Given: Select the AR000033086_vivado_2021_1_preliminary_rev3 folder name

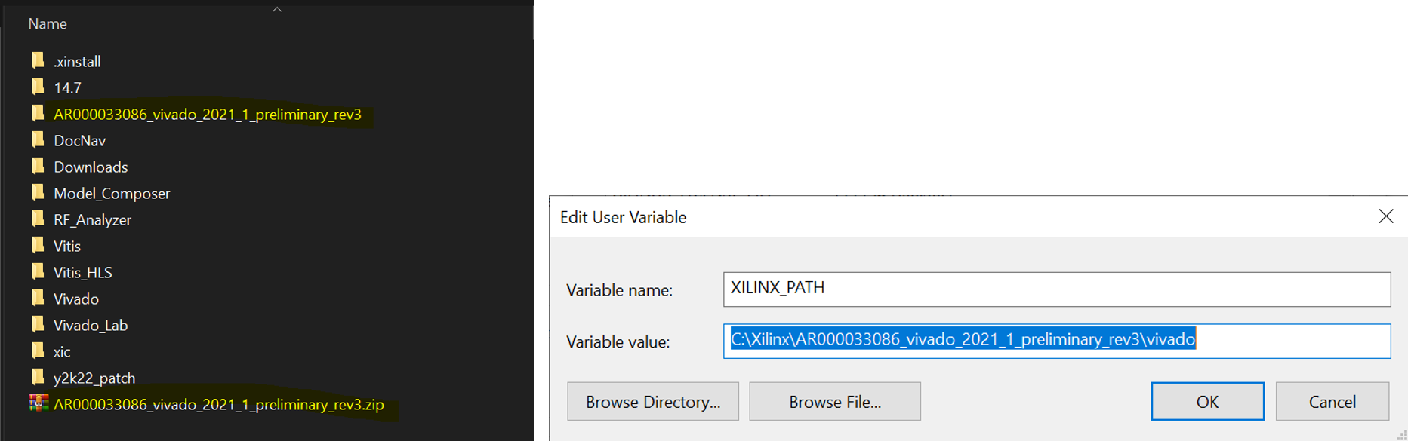Looking at the screenshot, I should tap(208, 115).
